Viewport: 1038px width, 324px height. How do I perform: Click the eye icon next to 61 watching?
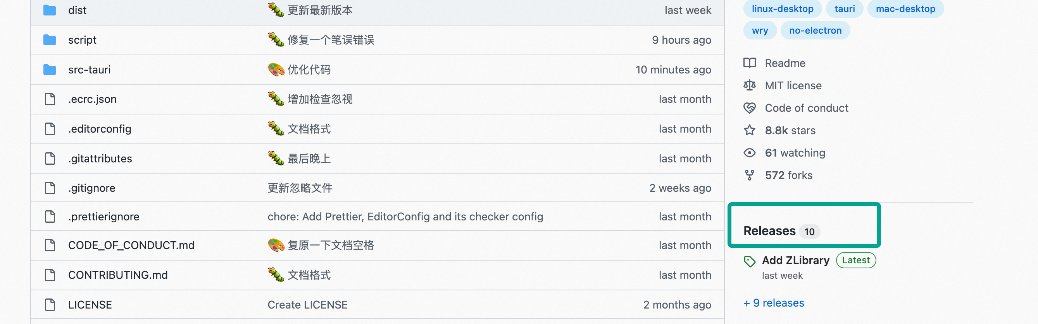750,153
